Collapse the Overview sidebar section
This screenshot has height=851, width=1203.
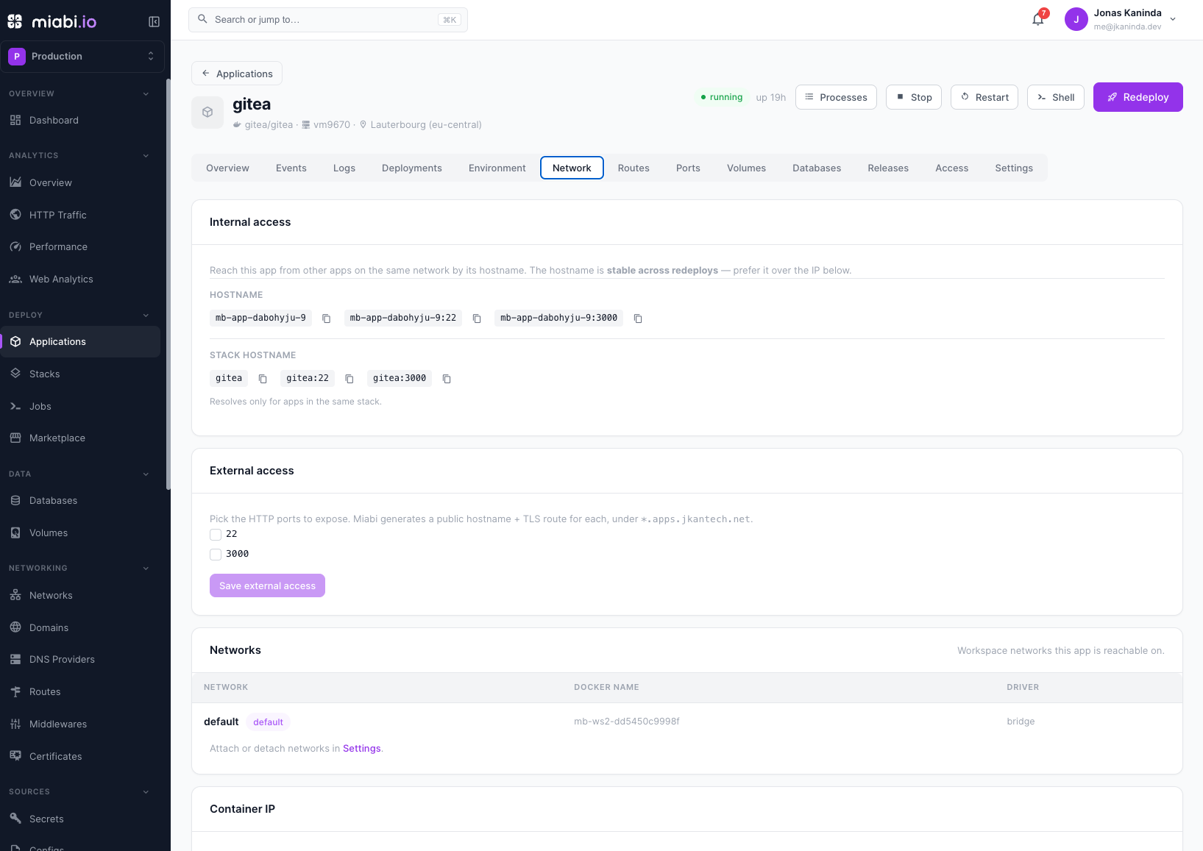tap(146, 94)
